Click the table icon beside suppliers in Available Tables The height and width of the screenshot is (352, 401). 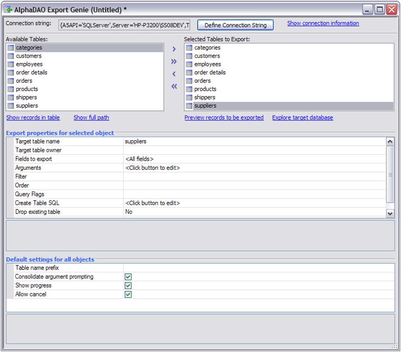pyautogui.click(x=11, y=106)
